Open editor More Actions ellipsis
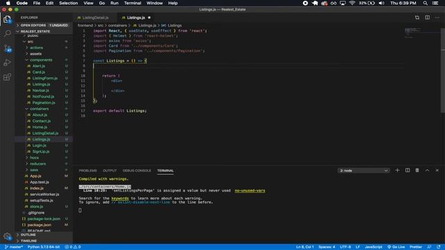This screenshot has width=445, height=250. (x=437, y=17)
